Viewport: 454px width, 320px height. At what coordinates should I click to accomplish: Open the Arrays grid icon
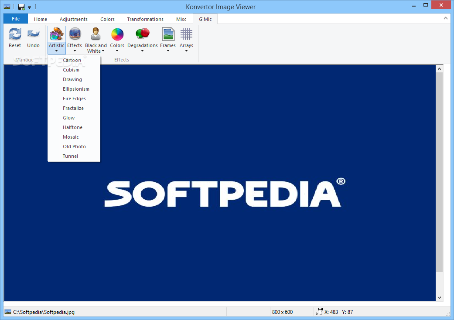tap(187, 34)
